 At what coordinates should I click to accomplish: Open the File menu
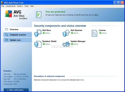[x=3, y=6]
